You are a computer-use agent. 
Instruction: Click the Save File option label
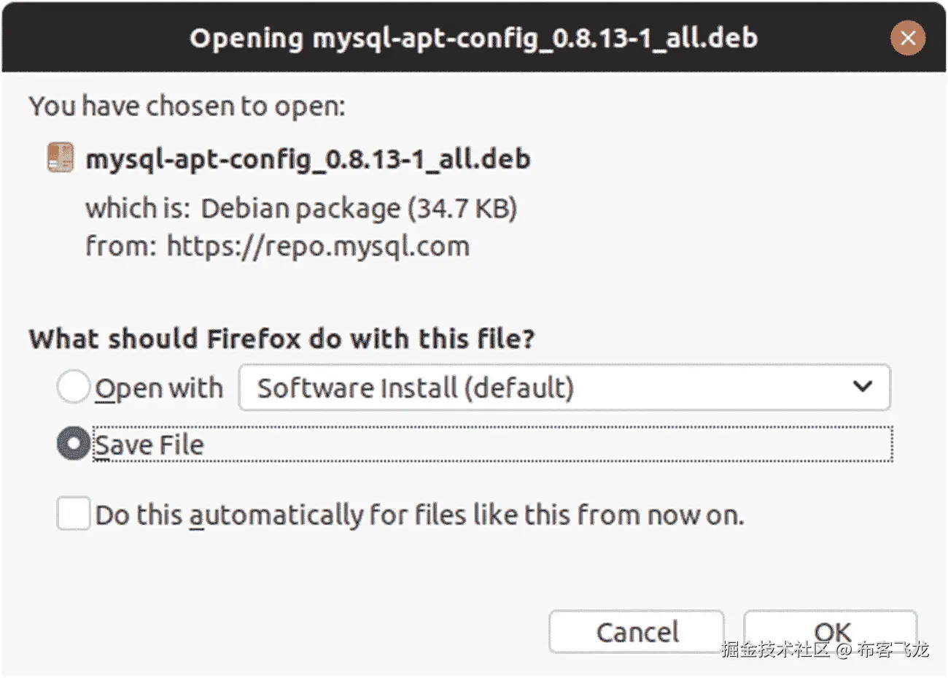(149, 444)
